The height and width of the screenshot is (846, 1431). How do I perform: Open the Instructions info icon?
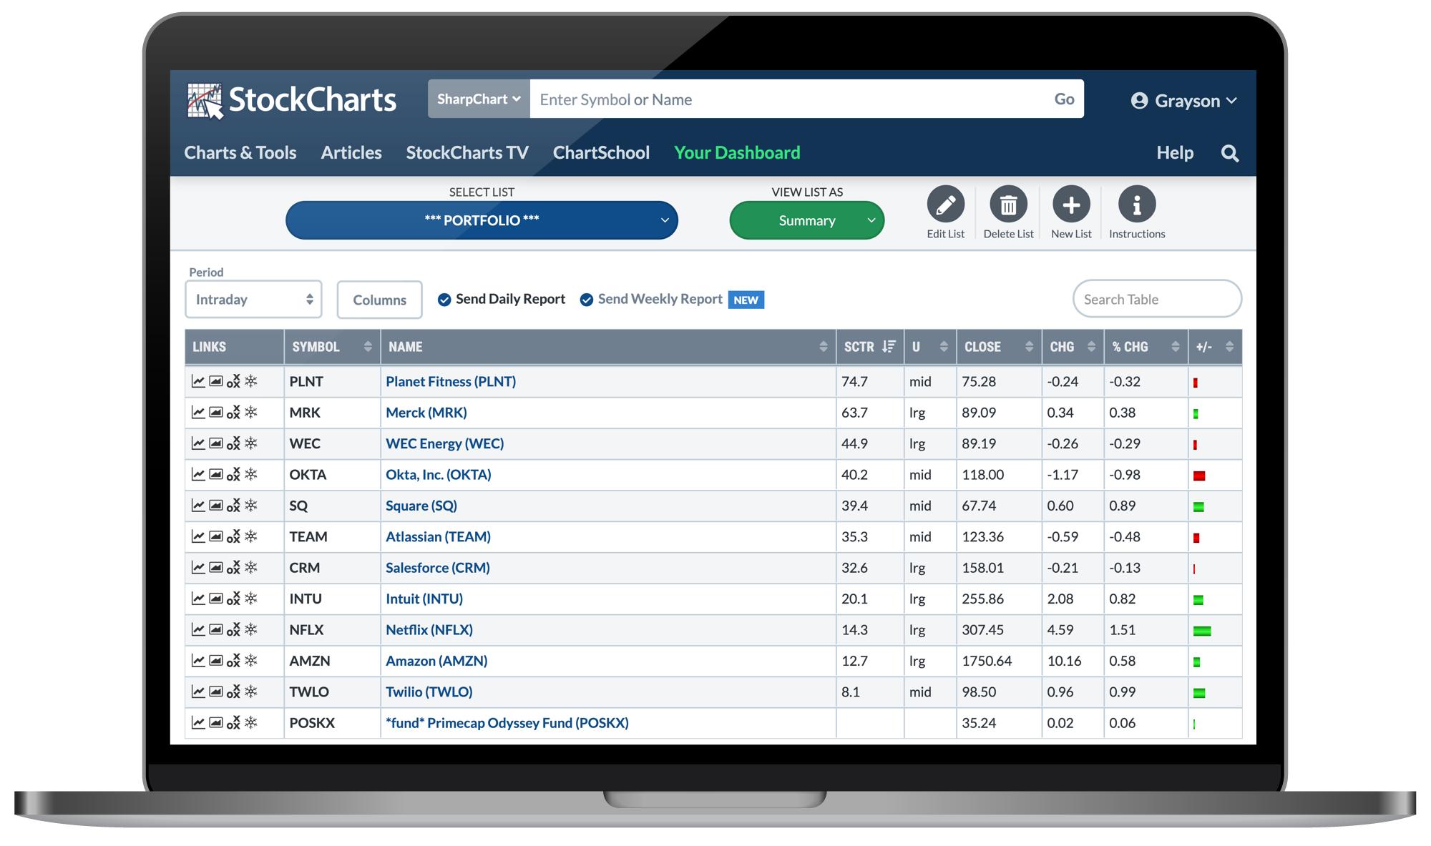click(1136, 205)
